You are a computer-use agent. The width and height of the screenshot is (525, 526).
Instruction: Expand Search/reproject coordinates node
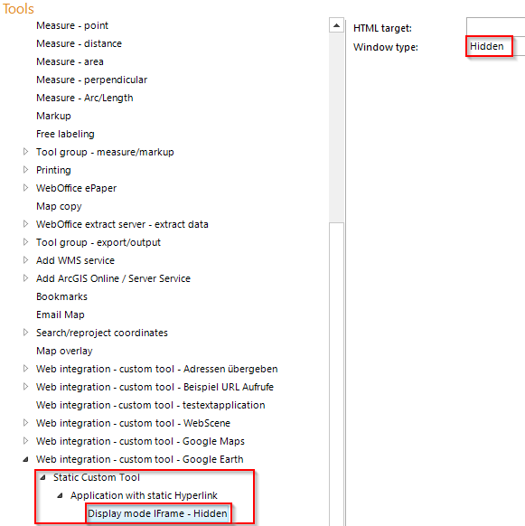point(26,333)
